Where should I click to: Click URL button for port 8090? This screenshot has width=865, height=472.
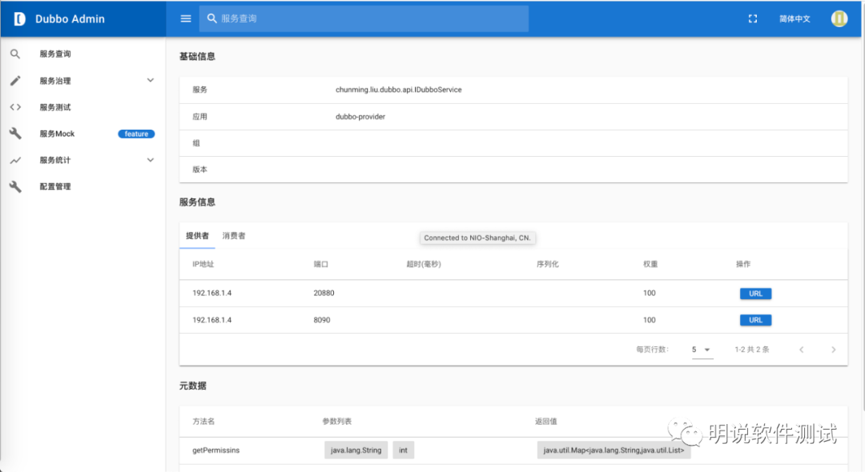pos(755,320)
